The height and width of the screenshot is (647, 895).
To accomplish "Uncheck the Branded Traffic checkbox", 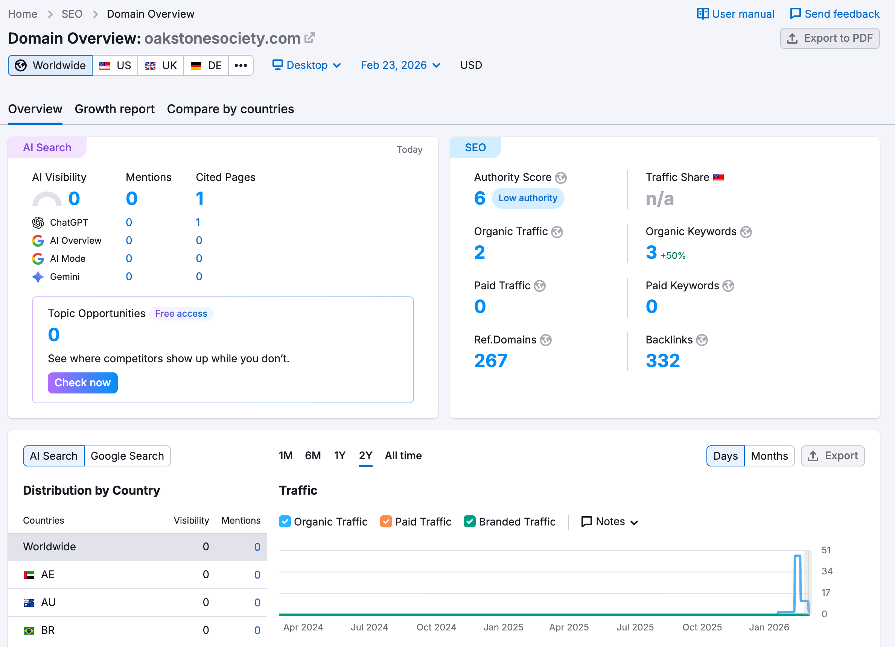I will [x=470, y=521].
